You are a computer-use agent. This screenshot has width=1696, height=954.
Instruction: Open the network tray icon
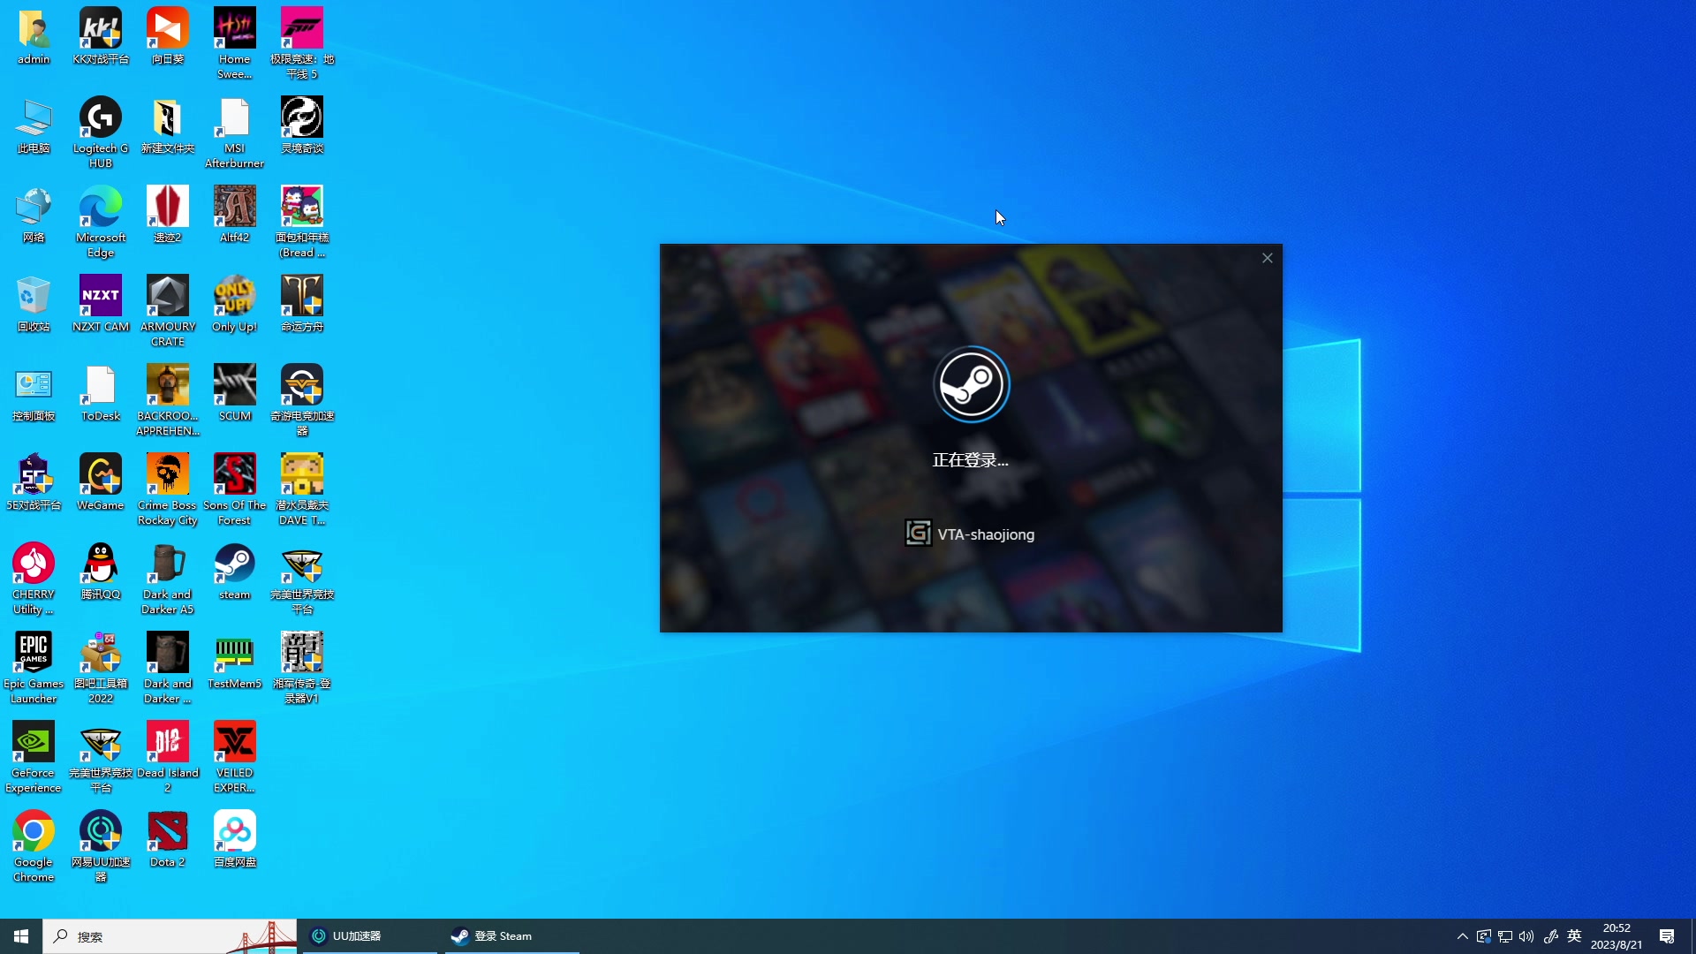click(1505, 936)
